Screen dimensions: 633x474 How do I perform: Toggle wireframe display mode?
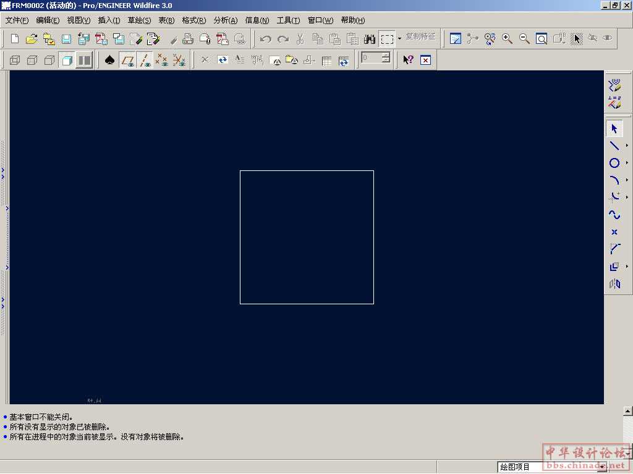click(15, 60)
